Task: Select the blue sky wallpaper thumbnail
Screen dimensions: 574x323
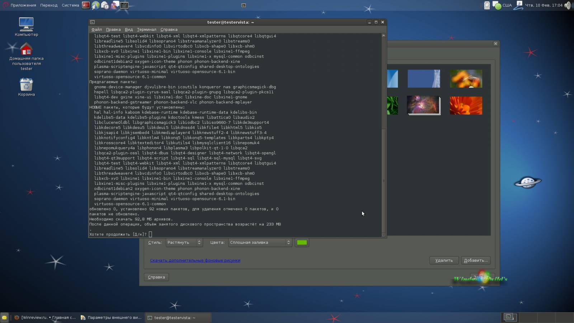Action: pyautogui.click(x=424, y=79)
